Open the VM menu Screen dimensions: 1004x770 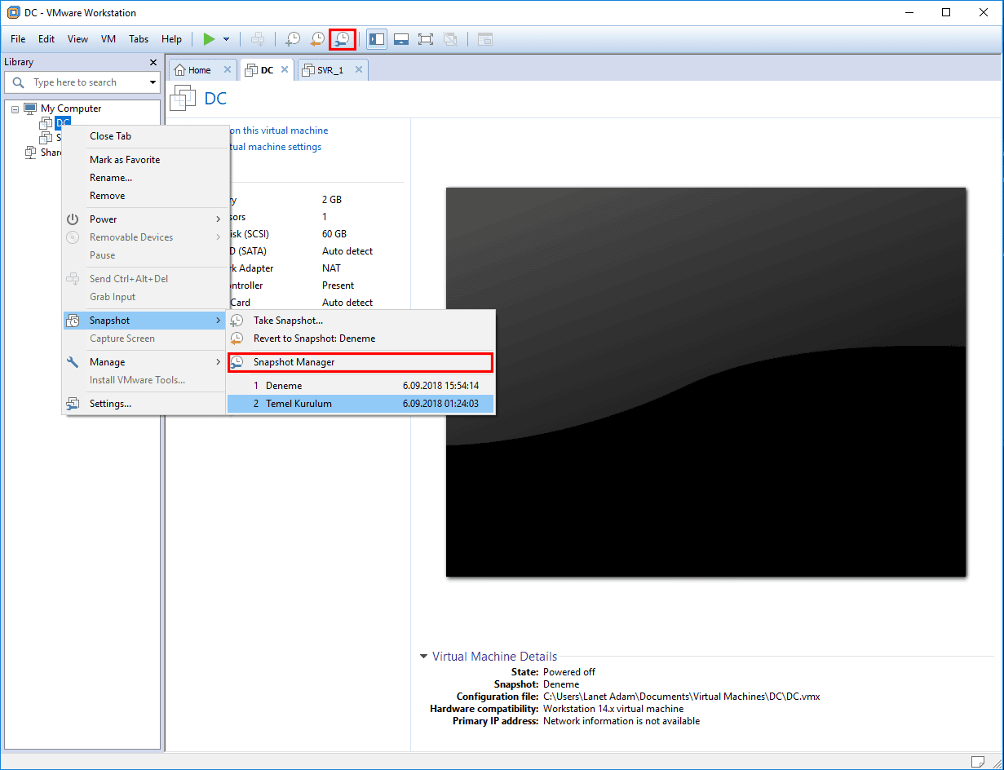(108, 38)
